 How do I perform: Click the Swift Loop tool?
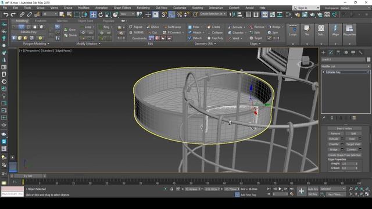point(172,27)
